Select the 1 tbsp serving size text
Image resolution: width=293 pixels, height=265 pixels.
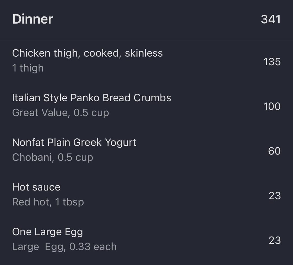point(70,202)
